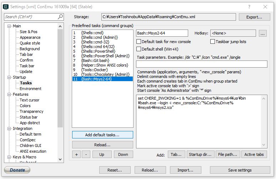Screen dimensions: 276x179
Task: Select task {Shells::cmd (Admin)}
Action: click(102, 37)
